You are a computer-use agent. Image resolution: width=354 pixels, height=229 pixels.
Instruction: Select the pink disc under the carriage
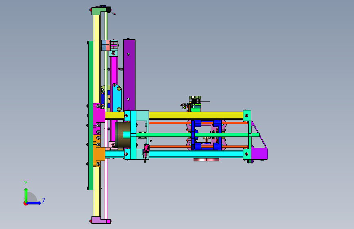206,160
